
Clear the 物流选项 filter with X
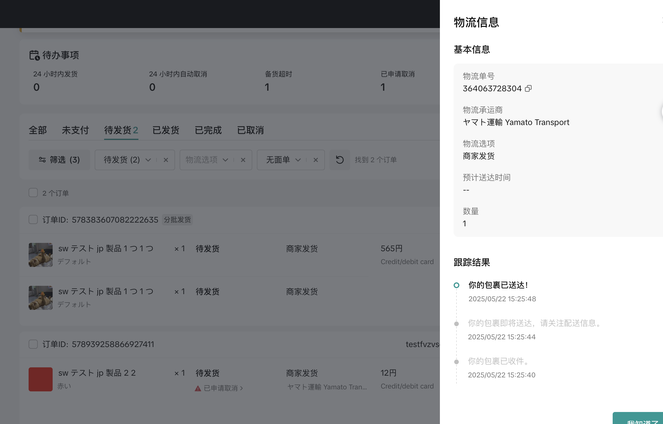[243, 160]
